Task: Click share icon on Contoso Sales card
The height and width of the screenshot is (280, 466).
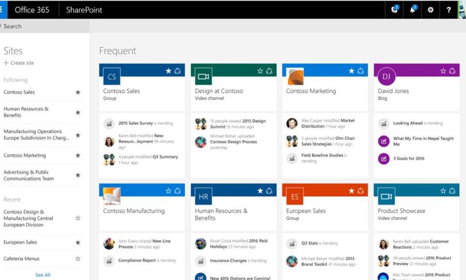Action: point(178,71)
